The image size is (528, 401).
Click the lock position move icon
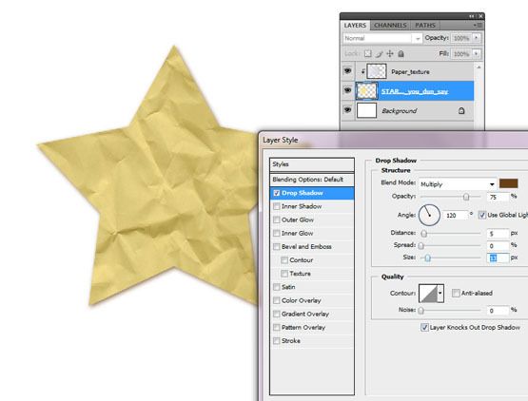390,54
